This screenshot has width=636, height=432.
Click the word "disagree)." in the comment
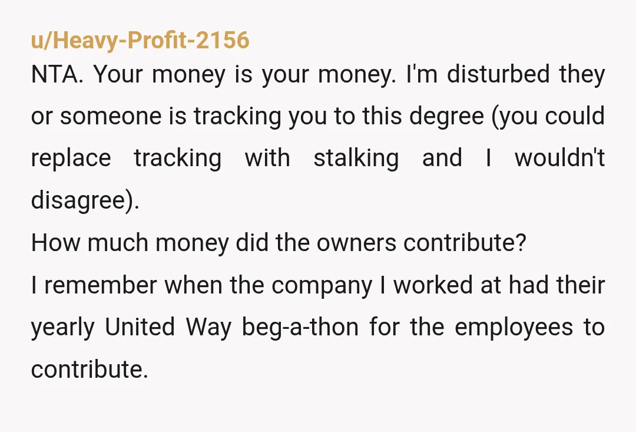[x=85, y=201]
